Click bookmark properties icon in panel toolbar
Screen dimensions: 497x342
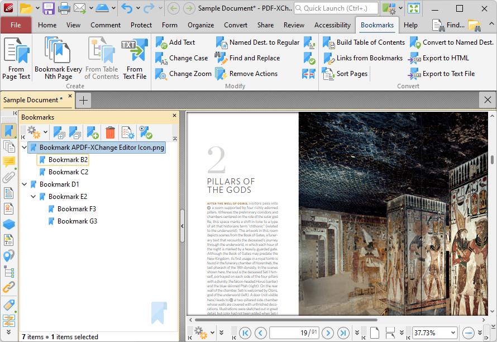click(x=128, y=132)
